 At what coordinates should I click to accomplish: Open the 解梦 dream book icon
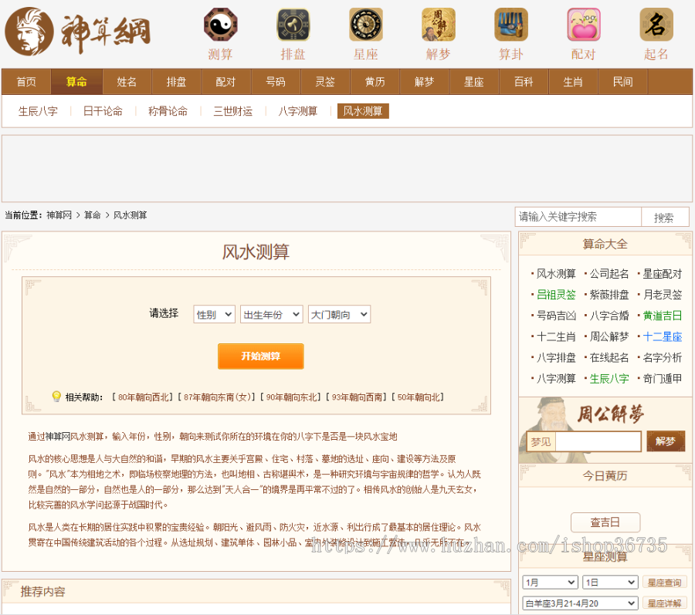click(438, 25)
